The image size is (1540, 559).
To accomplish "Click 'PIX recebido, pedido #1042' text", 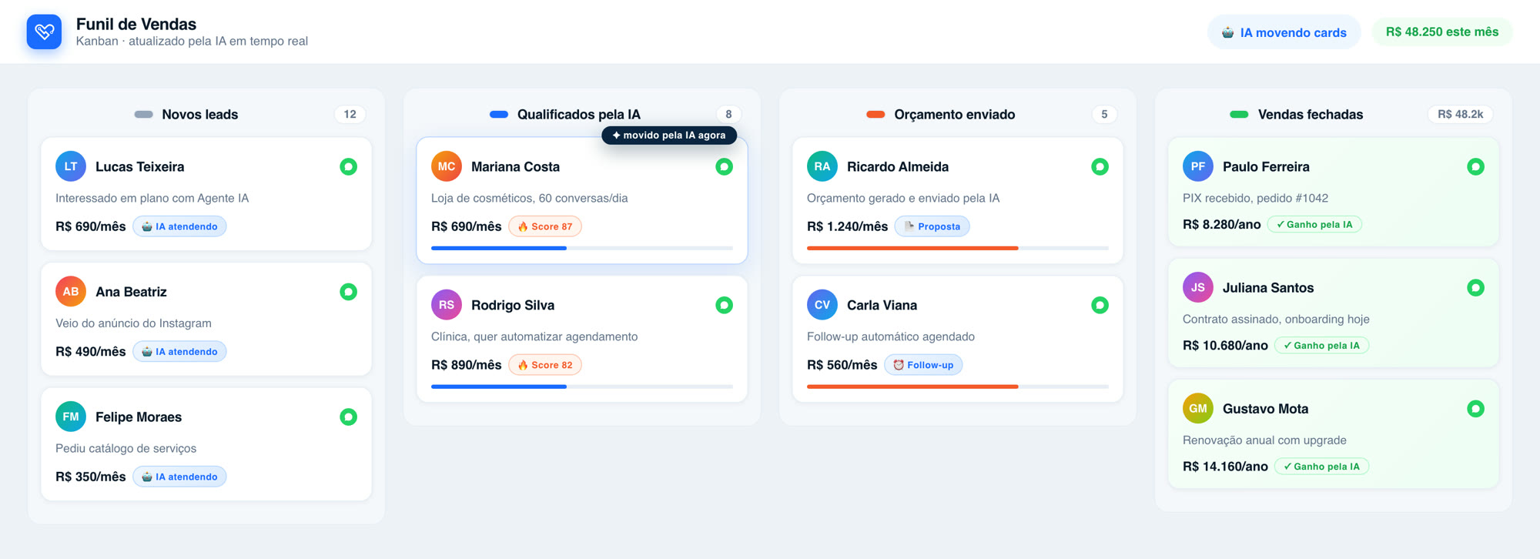I will (x=1255, y=198).
